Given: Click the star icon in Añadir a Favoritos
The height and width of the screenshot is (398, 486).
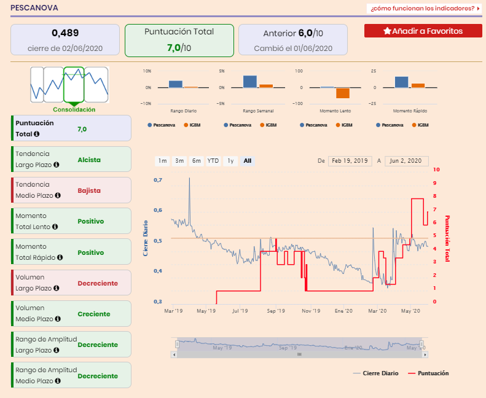Looking at the screenshot, I should pyautogui.click(x=387, y=31).
